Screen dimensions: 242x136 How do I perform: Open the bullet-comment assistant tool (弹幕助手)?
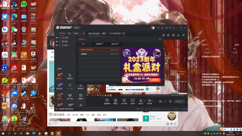(x=59, y=76)
